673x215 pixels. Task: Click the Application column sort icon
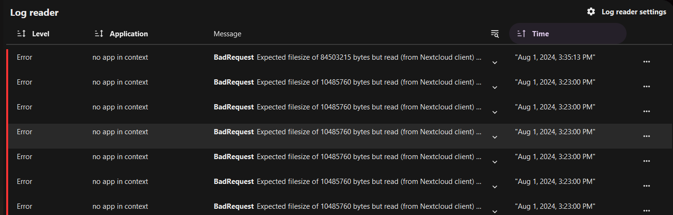click(99, 34)
